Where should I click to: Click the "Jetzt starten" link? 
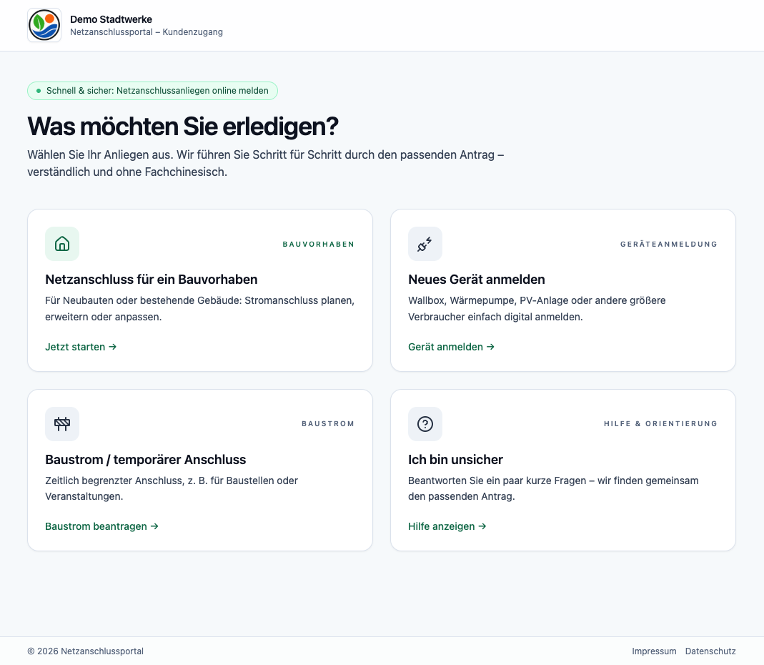81,347
